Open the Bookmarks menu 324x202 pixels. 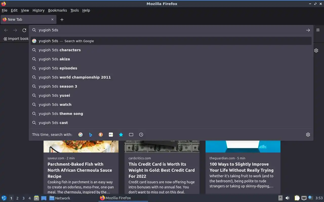57,10
